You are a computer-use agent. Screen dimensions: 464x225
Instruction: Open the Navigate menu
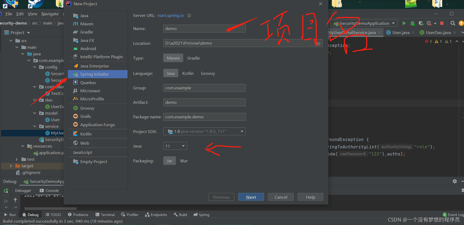50,14
